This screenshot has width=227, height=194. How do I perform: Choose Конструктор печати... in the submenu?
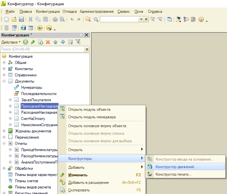point(185,174)
